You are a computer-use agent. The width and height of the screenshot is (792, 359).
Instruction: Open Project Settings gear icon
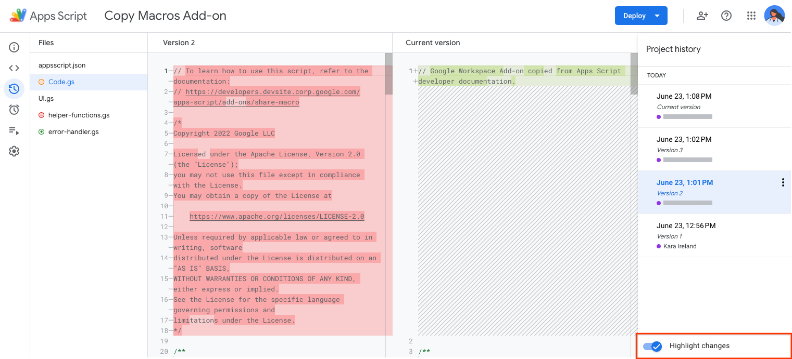click(14, 151)
